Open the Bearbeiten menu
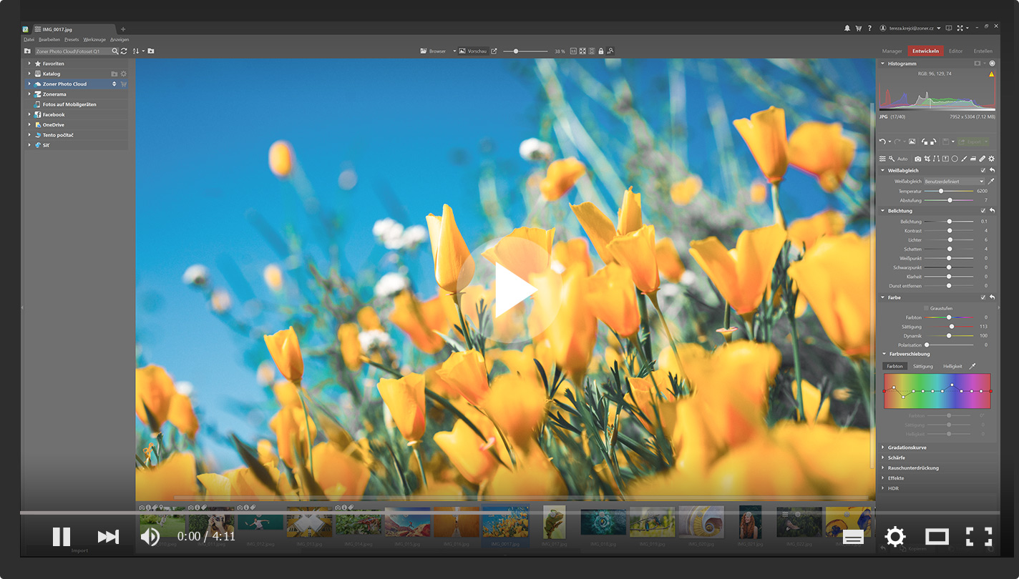The width and height of the screenshot is (1019, 579). (x=49, y=39)
